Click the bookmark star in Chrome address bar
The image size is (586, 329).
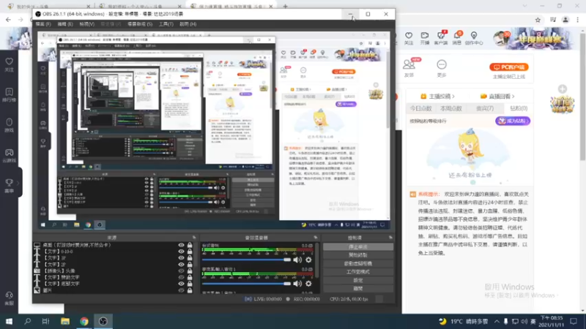point(538,20)
